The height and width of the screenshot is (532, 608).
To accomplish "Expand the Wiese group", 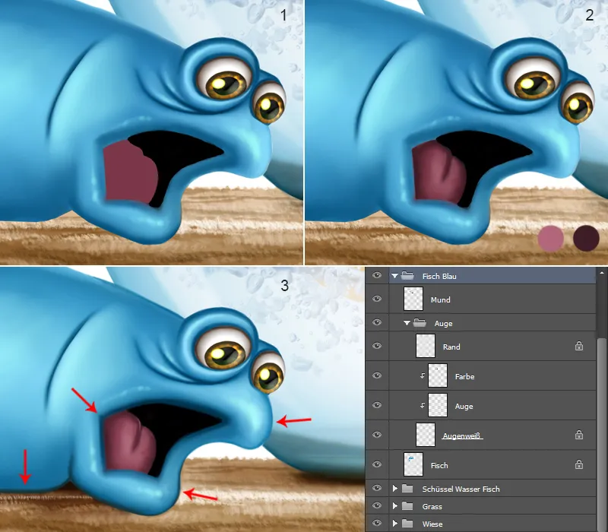I will click(395, 524).
